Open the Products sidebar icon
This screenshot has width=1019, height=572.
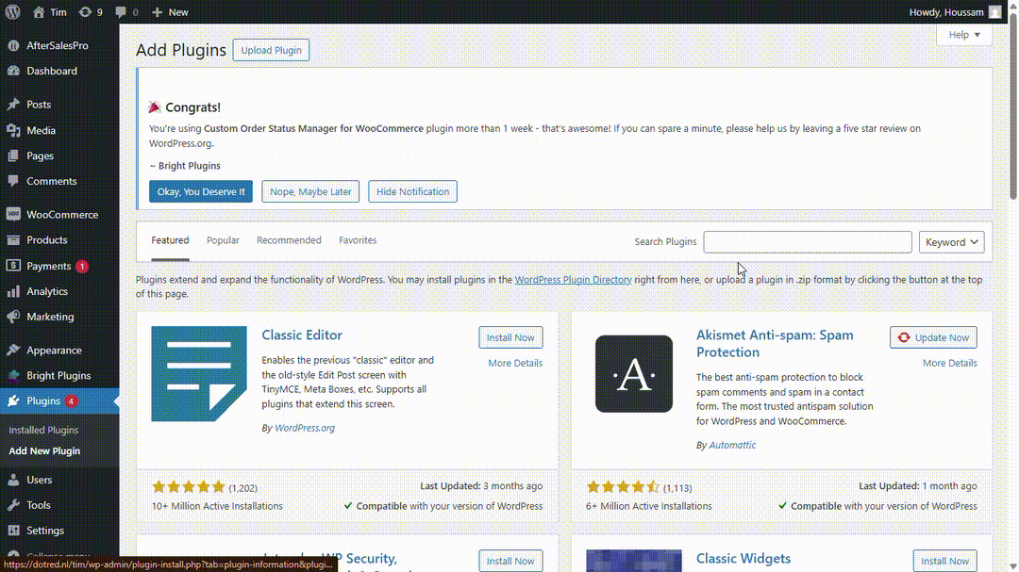point(13,240)
